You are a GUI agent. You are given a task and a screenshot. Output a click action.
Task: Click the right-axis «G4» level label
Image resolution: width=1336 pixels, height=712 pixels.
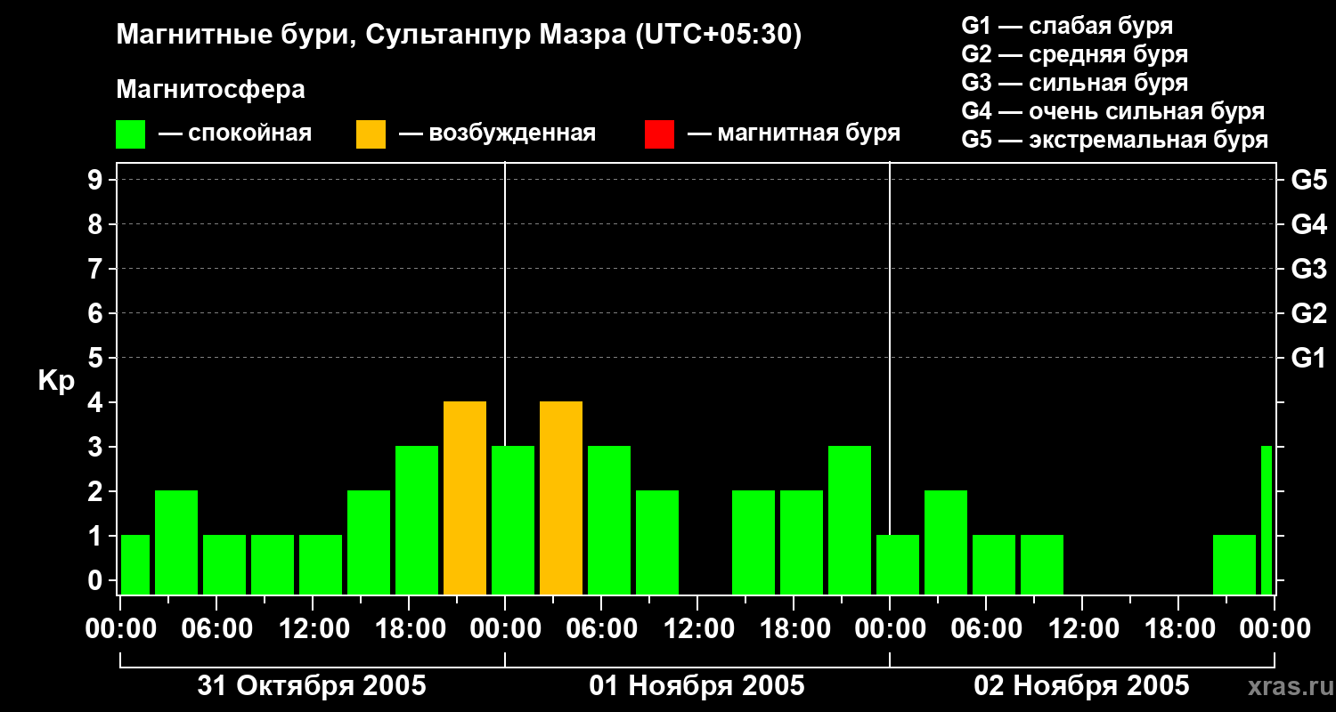pos(1309,224)
